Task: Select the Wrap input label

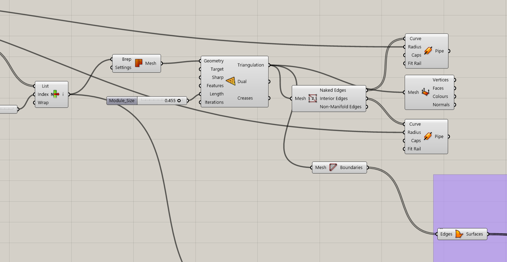Action: 43,103
